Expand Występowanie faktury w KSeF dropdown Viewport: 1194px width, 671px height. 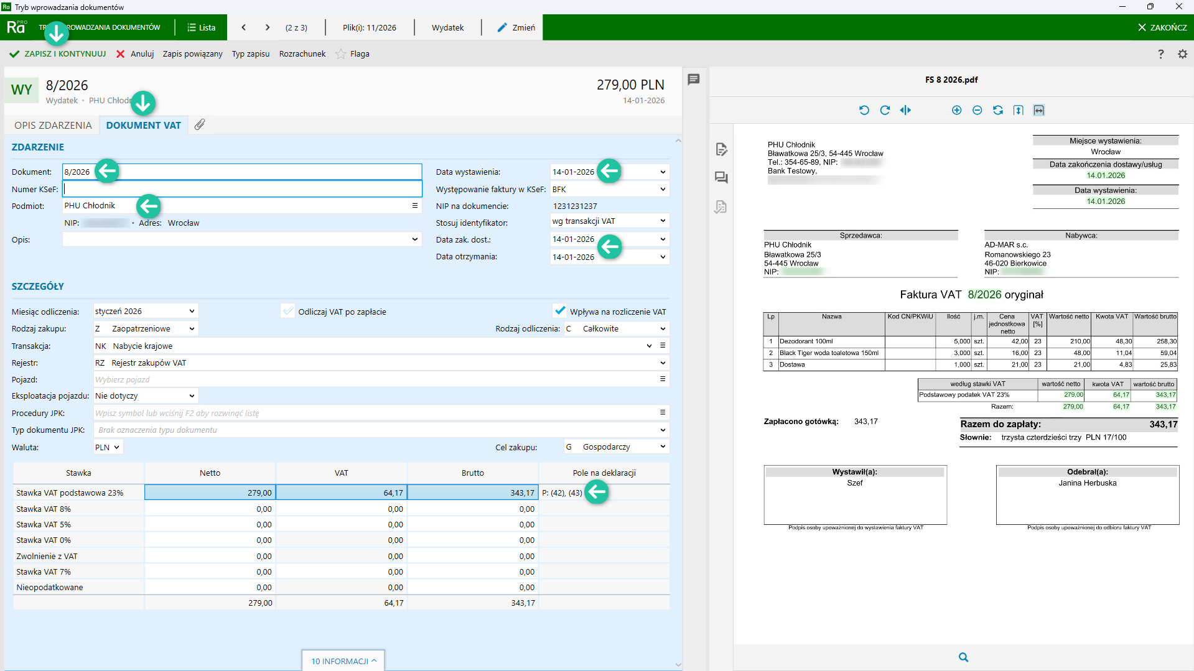coord(663,190)
